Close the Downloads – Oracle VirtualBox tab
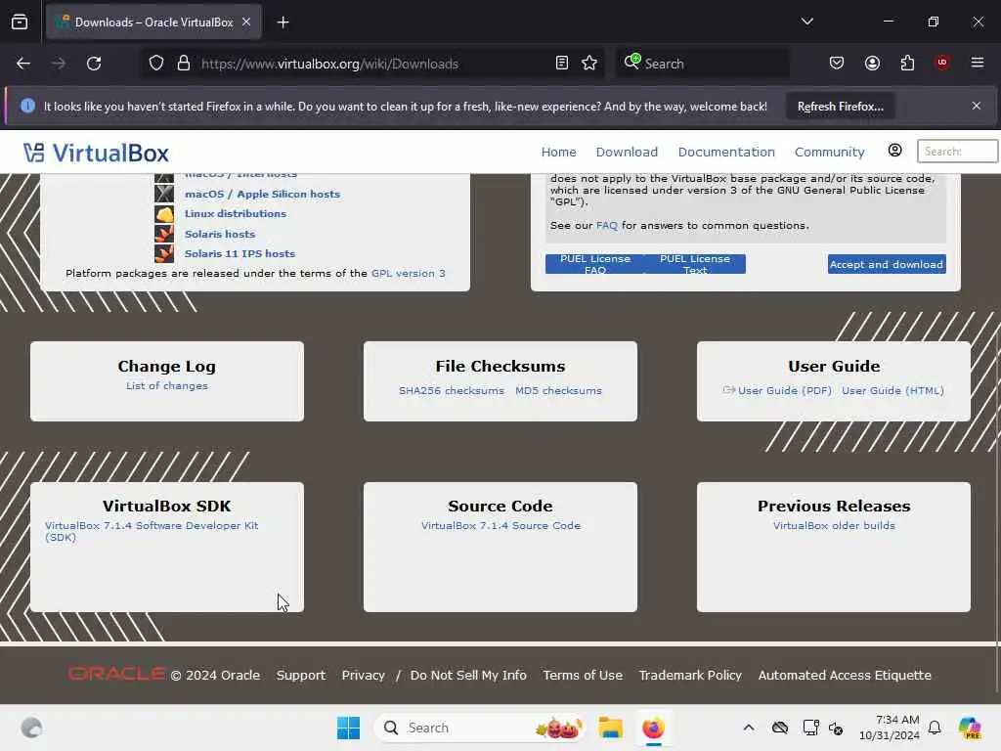1001x751 pixels. coord(246,22)
